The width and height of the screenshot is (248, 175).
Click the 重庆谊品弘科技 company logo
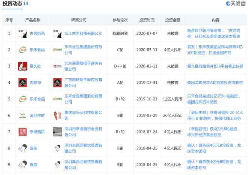57,115
